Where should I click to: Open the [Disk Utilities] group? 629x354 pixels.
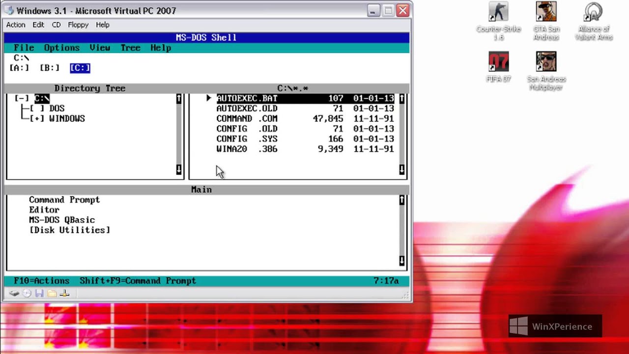coord(70,230)
